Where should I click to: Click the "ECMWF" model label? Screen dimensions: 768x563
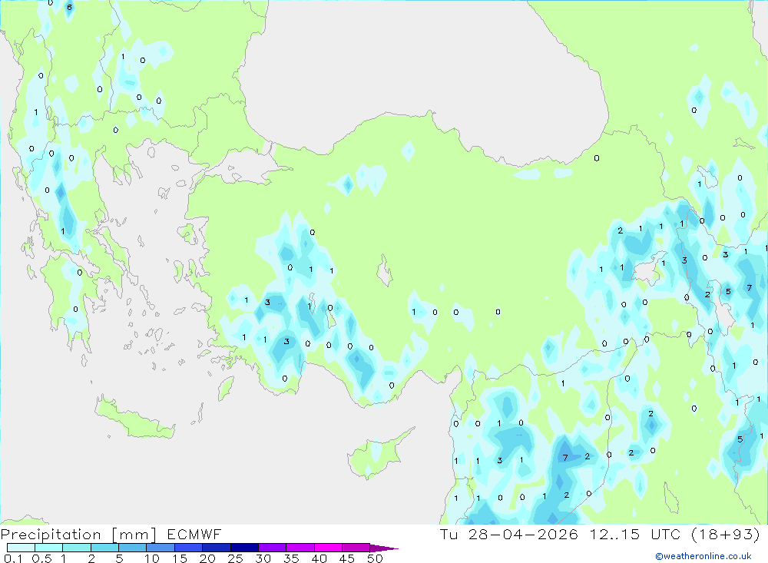coord(194,535)
